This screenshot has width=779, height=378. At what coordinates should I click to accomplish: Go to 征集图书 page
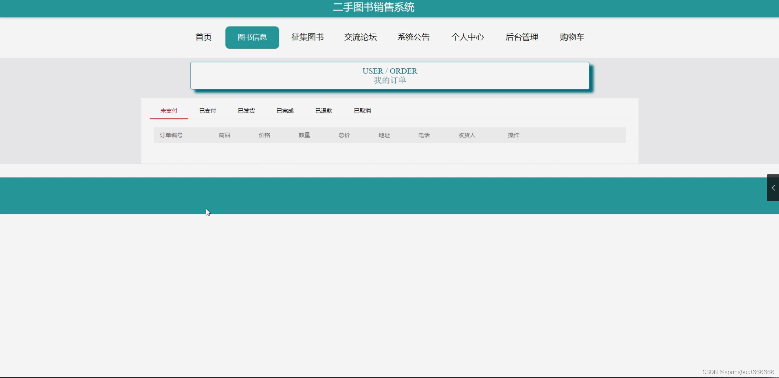tap(307, 37)
